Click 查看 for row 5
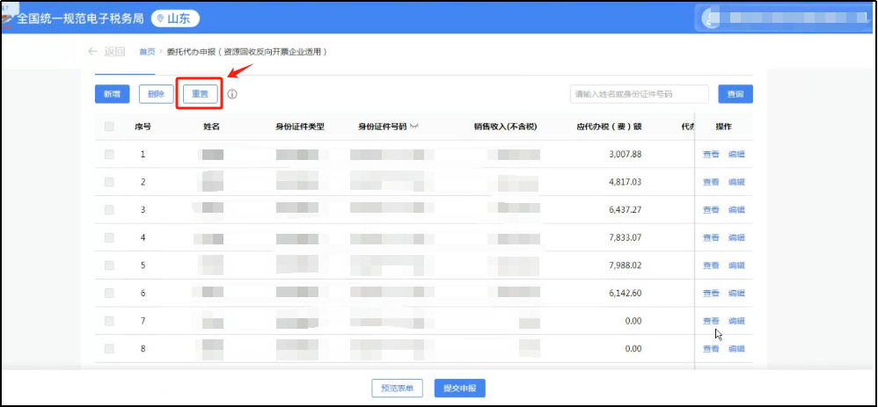This screenshot has height=407, width=878. tap(711, 265)
